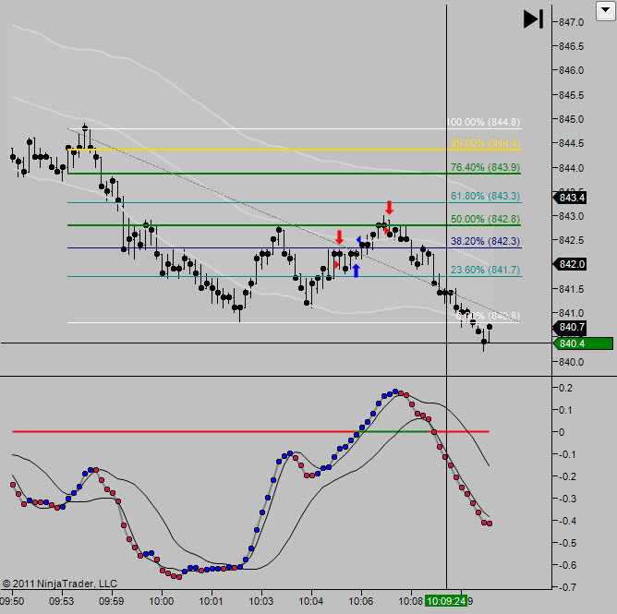Click the 10:00 time axis label

[162, 601]
